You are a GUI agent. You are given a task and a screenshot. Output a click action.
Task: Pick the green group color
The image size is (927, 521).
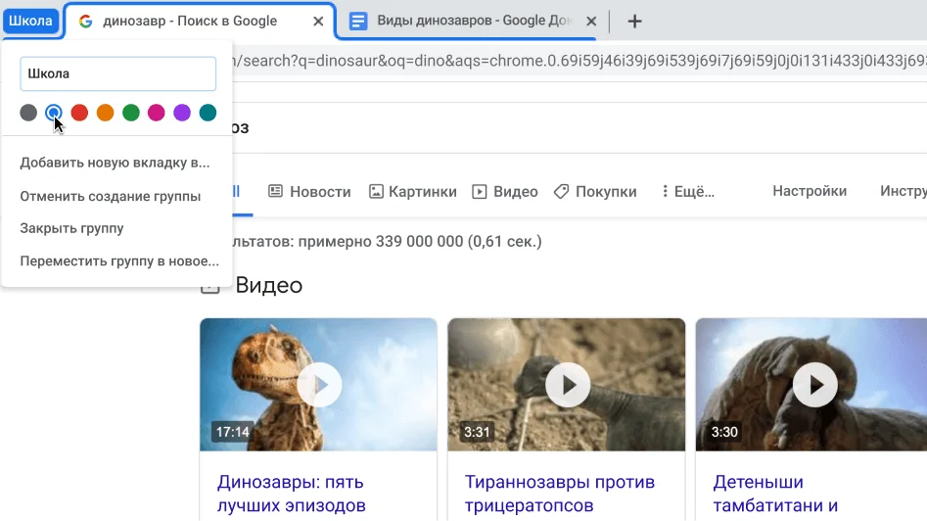point(130,113)
